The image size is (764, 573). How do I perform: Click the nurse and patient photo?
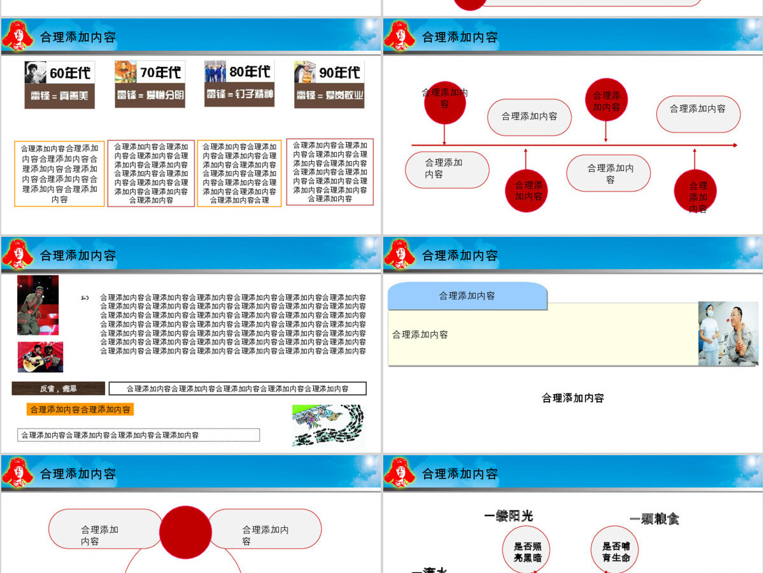[728, 333]
